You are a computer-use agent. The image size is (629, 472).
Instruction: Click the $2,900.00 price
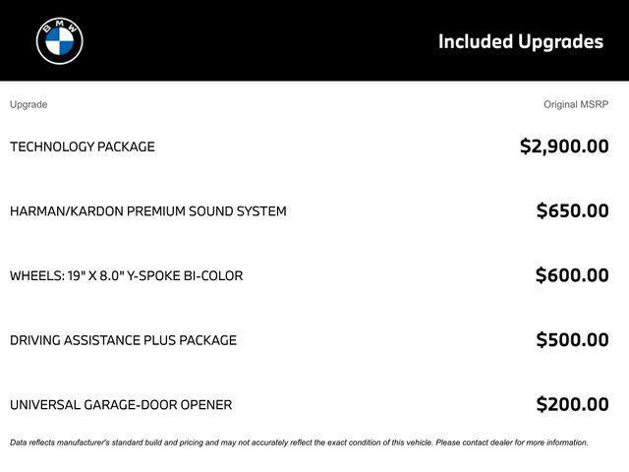pos(564,147)
